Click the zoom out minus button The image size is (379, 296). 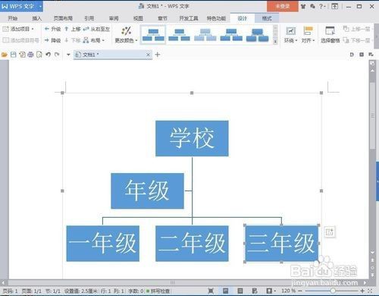(x=300, y=291)
